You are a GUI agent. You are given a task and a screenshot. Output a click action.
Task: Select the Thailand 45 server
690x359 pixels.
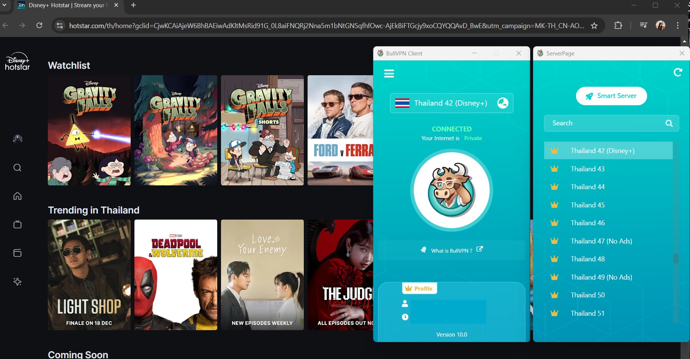click(x=608, y=205)
